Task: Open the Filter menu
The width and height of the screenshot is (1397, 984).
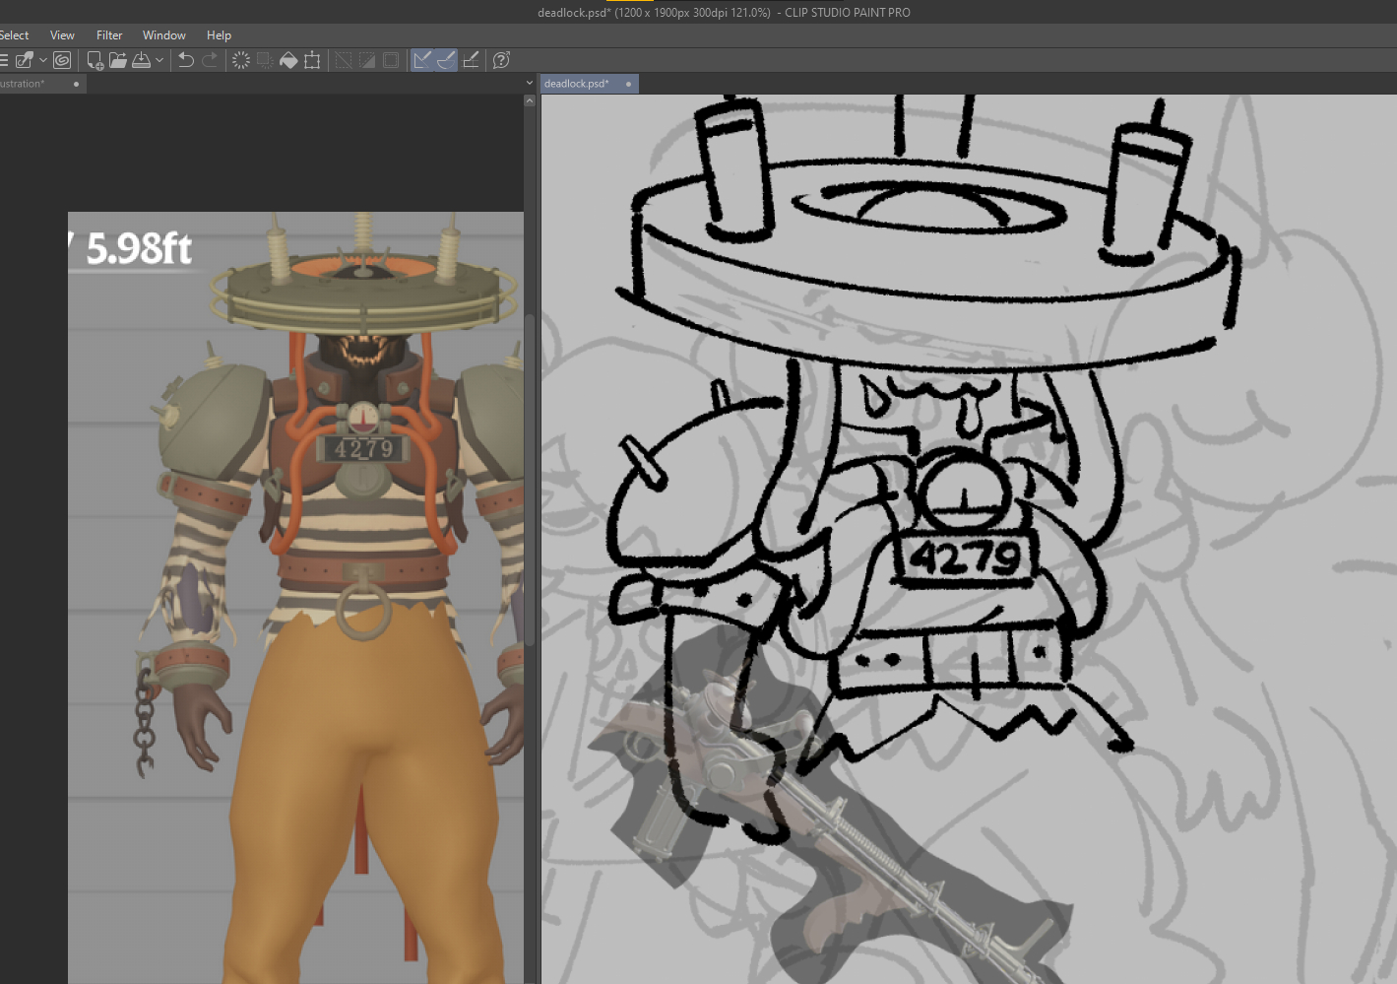Action: [x=109, y=35]
